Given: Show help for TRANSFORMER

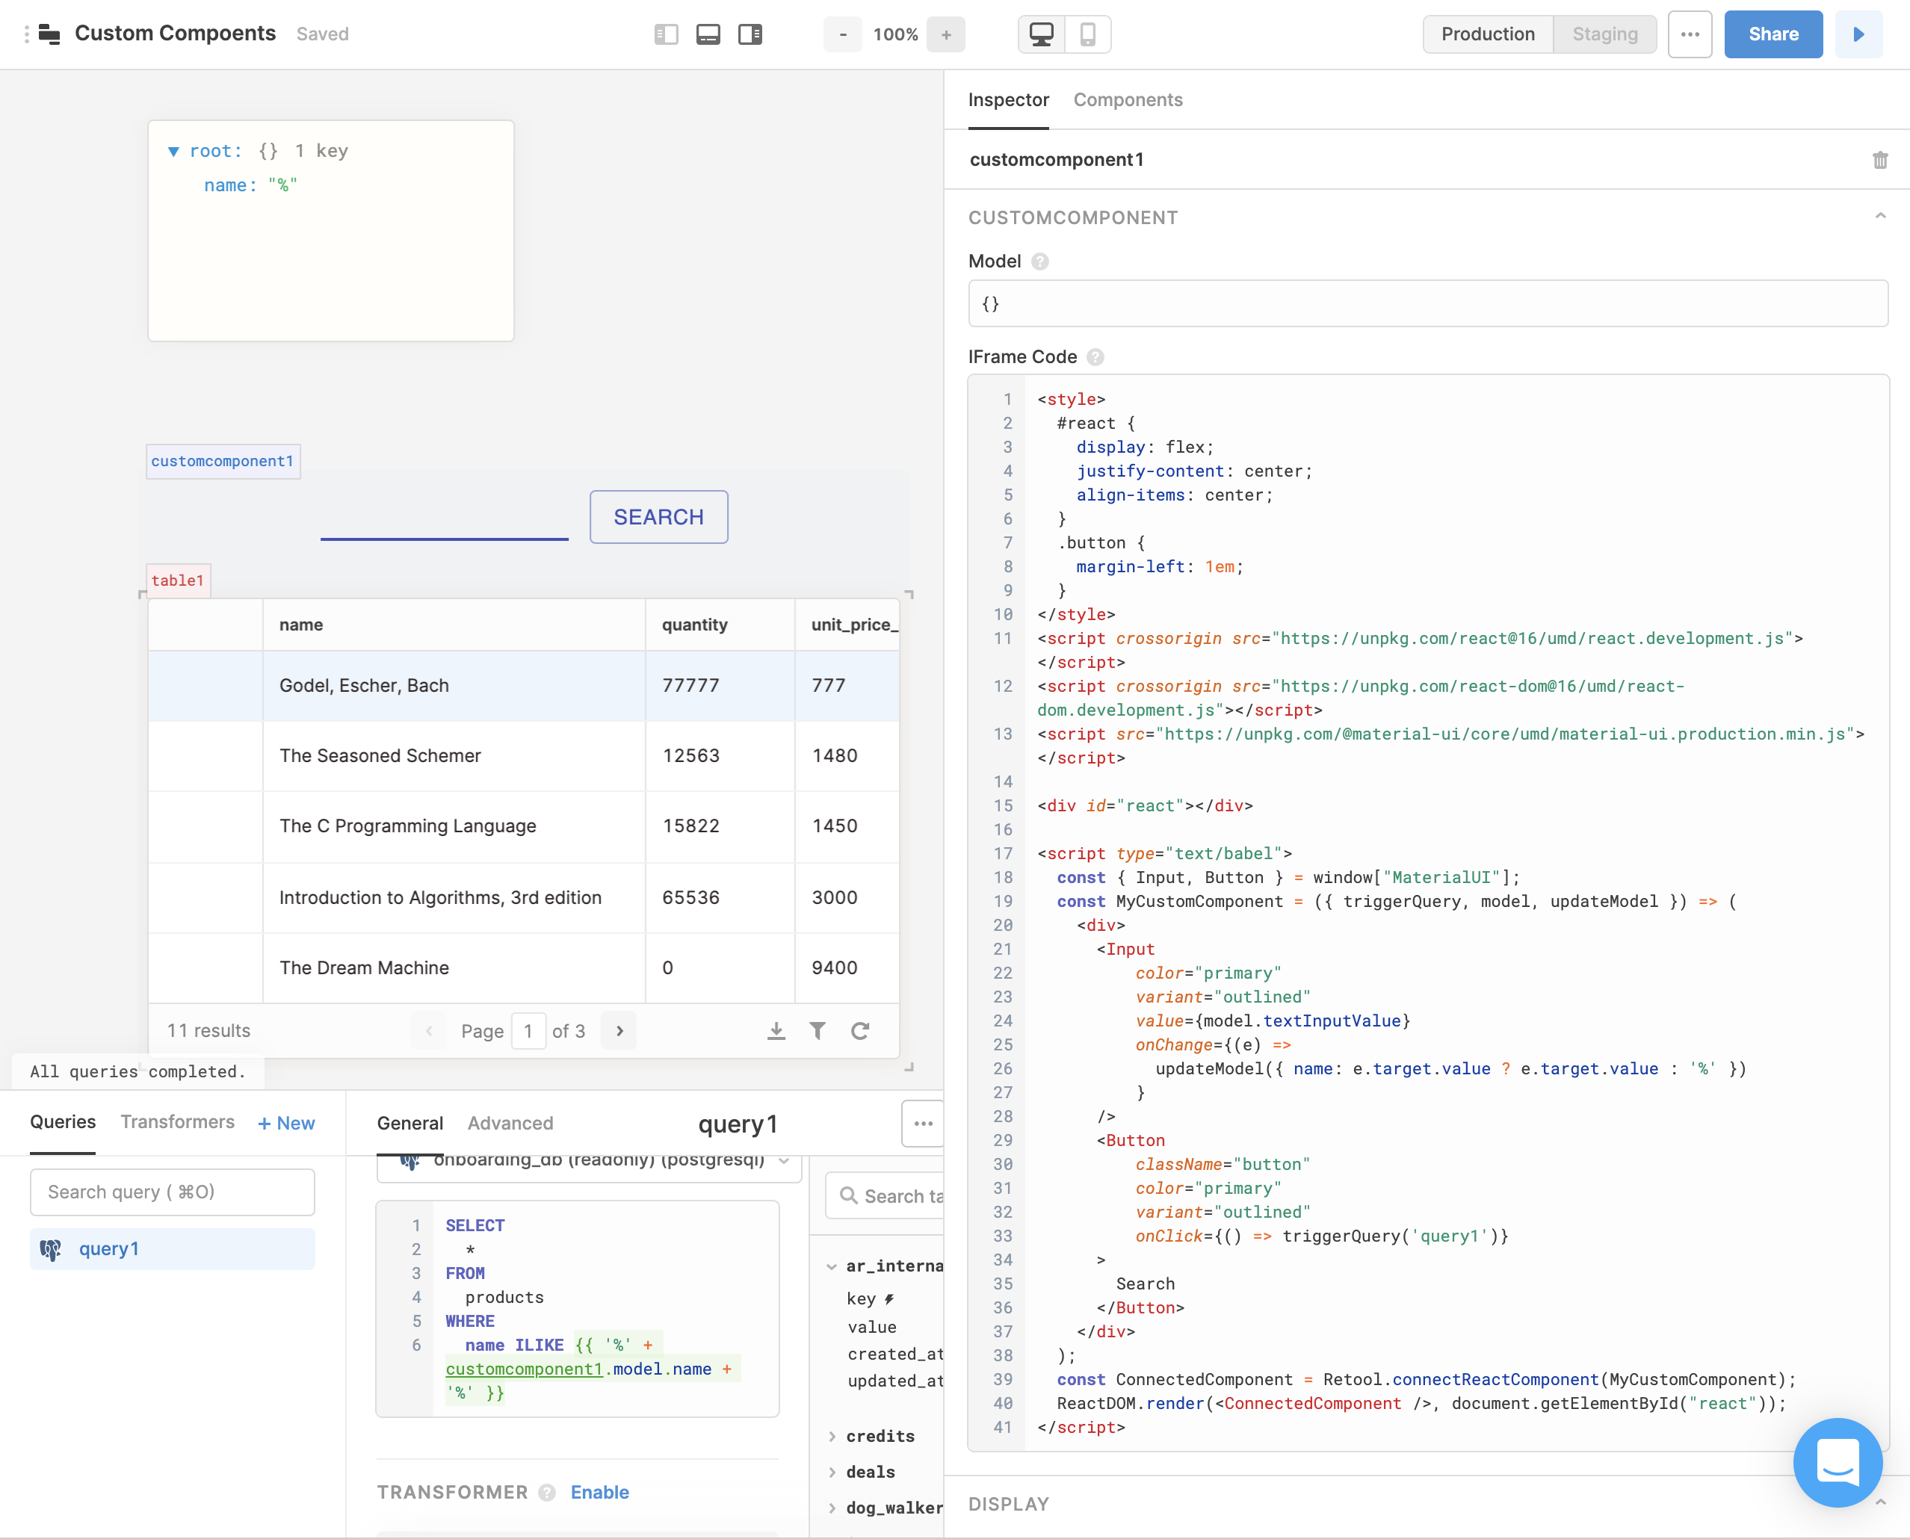Looking at the screenshot, I should tap(547, 1493).
